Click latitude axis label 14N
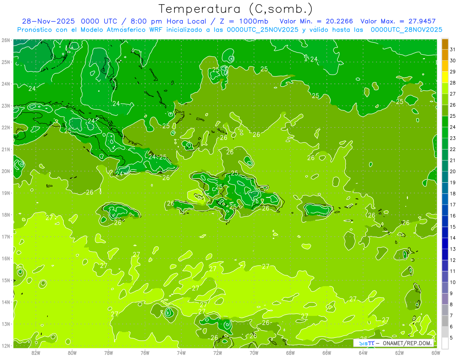The width and height of the screenshot is (463, 358). click(5, 302)
